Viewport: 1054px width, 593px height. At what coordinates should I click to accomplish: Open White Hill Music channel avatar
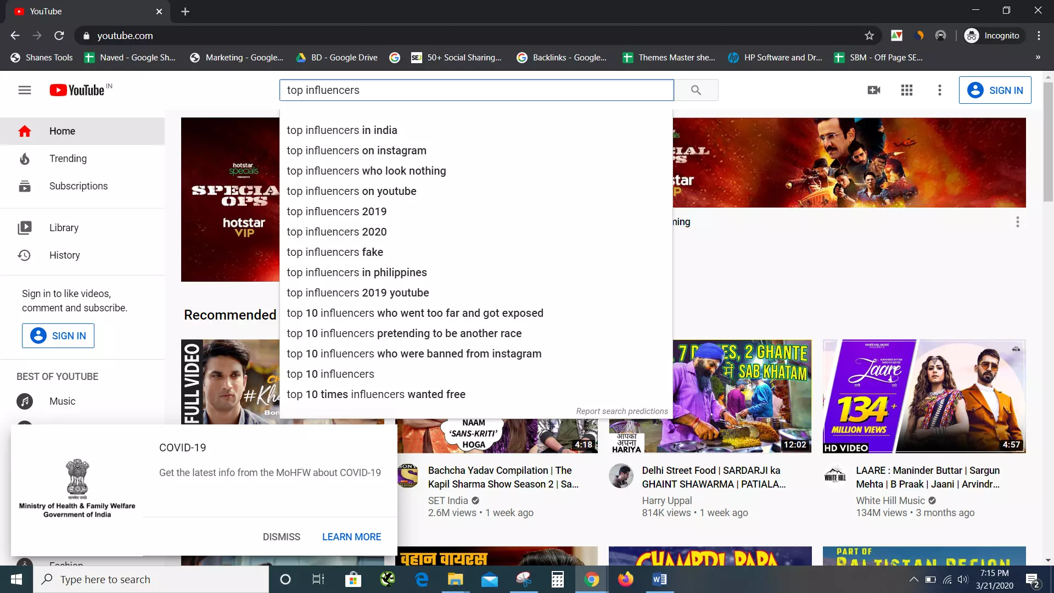click(x=835, y=475)
